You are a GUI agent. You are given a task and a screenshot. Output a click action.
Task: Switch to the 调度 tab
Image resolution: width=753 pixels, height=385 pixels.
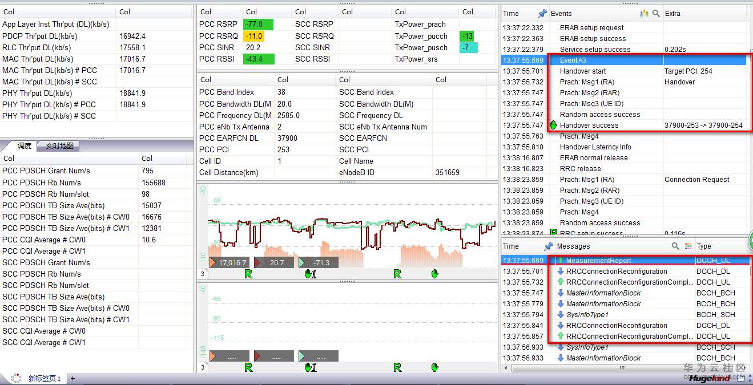coord(21,146)
